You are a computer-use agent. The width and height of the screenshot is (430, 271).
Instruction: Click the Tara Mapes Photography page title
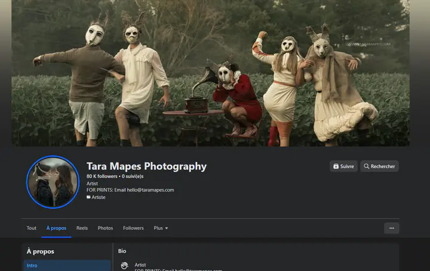point(146,166)
